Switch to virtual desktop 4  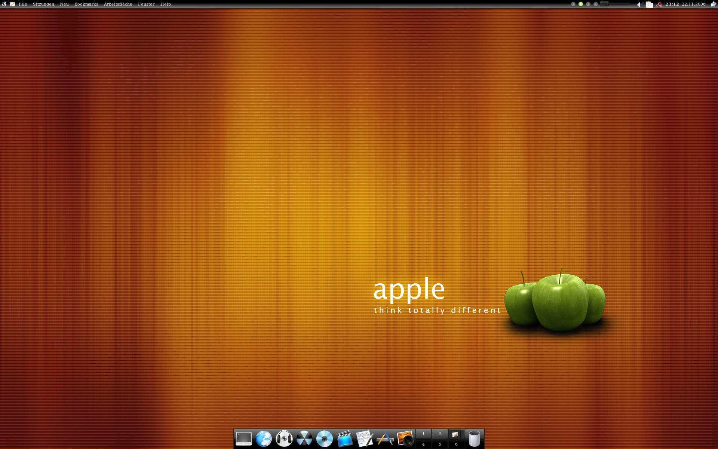click(423, 444)
